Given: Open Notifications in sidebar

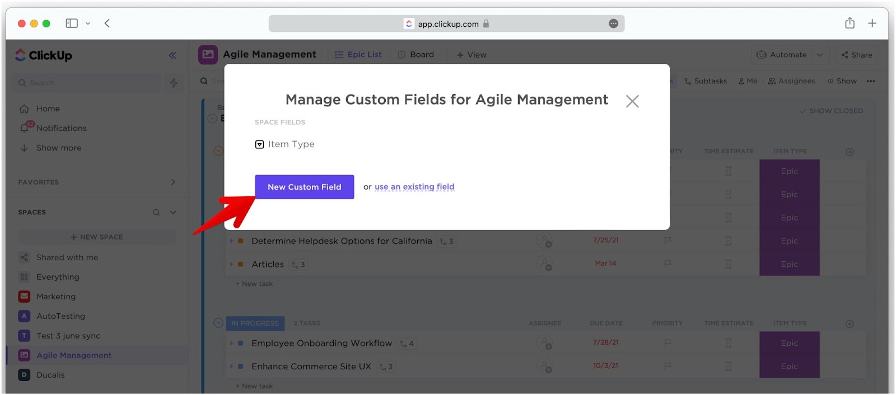Looking at the screenshot, I should tap(62, 128).
